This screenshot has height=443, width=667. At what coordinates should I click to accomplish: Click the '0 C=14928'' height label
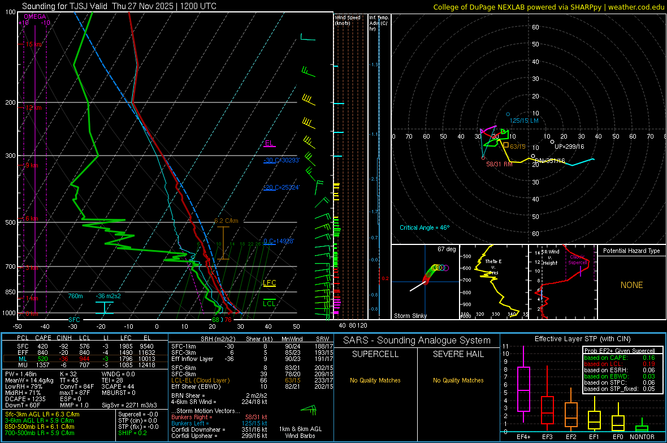pos(279,241)
